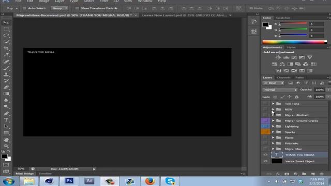Viewport: 331px width, 186px height.
Task: Expand the Two Tone group
Action: pos(273,104)
